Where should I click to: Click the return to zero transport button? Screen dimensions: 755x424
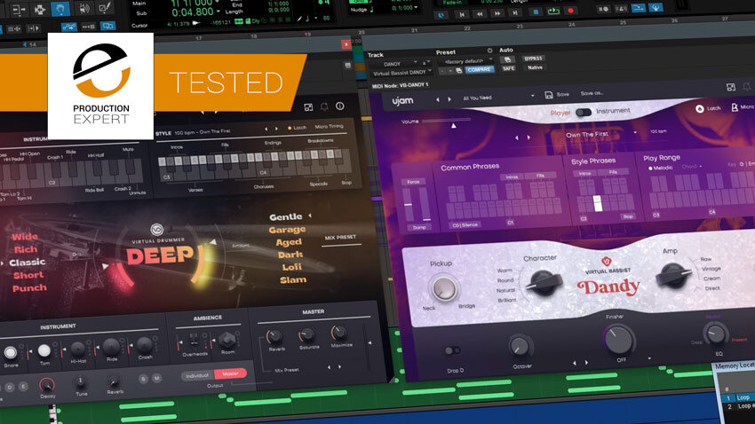461,14
